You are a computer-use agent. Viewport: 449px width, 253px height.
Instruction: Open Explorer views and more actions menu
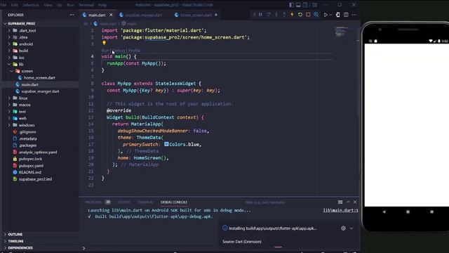[72, 15]
